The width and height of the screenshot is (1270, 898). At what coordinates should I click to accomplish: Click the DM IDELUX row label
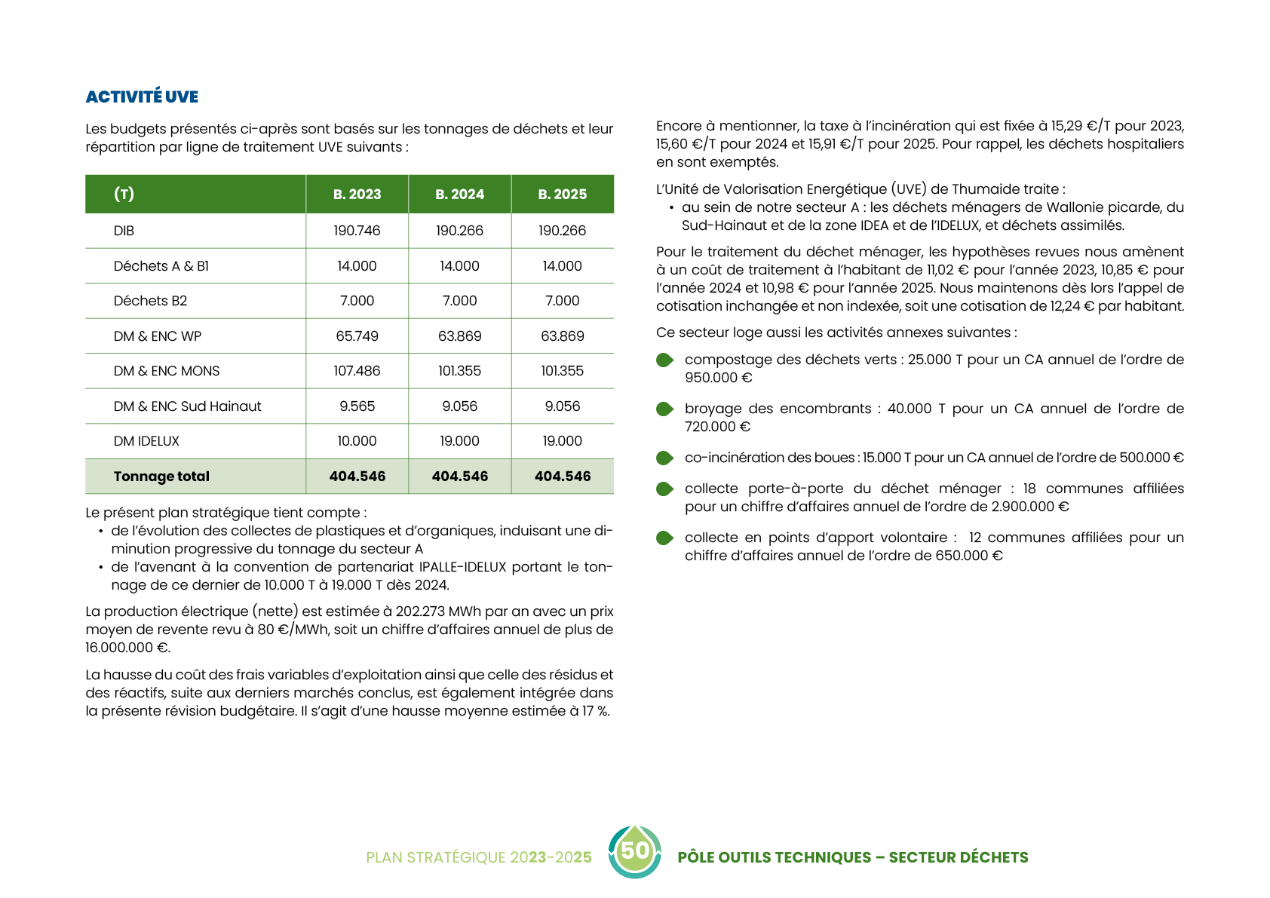(146, 441)
